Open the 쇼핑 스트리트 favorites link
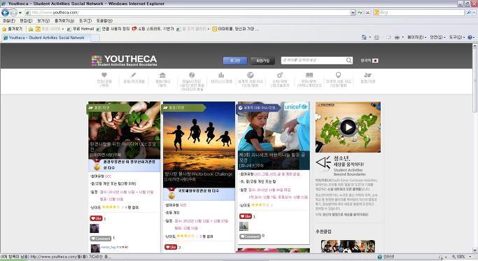The width and height of the screenshot is (478, 261). [x=153, y=29]
